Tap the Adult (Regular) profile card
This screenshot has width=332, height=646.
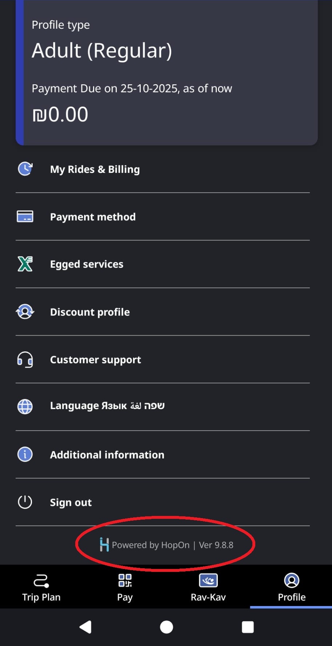[x=167, y=73]
